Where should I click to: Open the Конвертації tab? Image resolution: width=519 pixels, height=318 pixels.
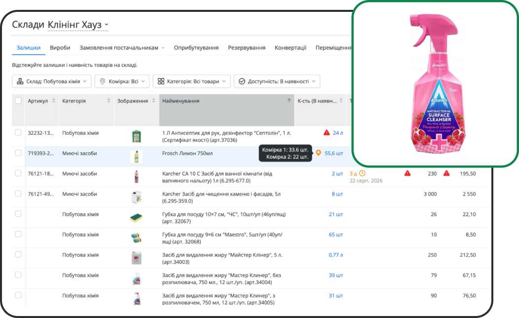click(291, 48)
